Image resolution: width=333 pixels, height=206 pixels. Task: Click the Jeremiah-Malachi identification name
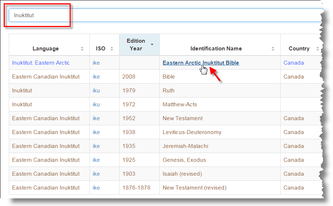(185, 146)
